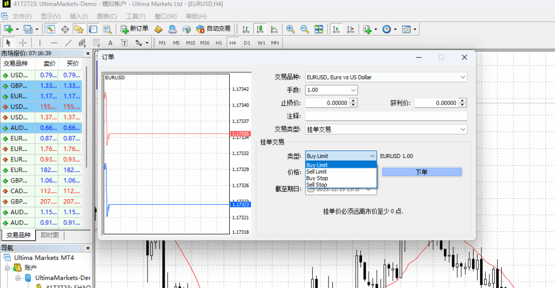The height and width of the screenshot is (288, 555).
Task: Select the Fibonacci Retracement tool
Action: 96,43
